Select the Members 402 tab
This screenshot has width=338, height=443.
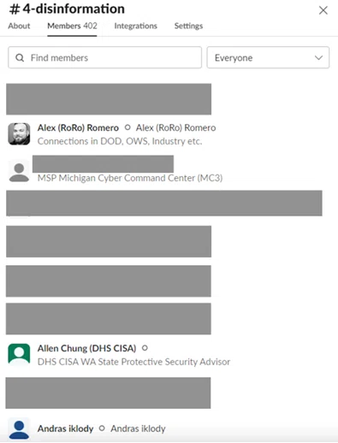(x=72, y=26)
